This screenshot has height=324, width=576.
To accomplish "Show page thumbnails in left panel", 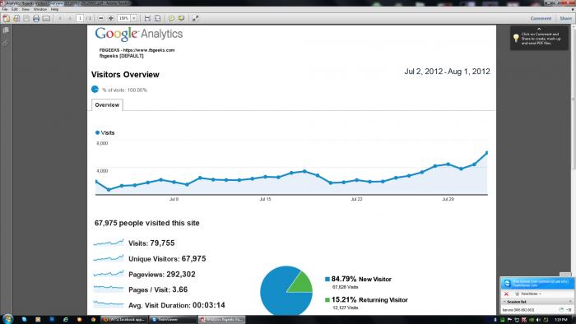I will (6, 30).
